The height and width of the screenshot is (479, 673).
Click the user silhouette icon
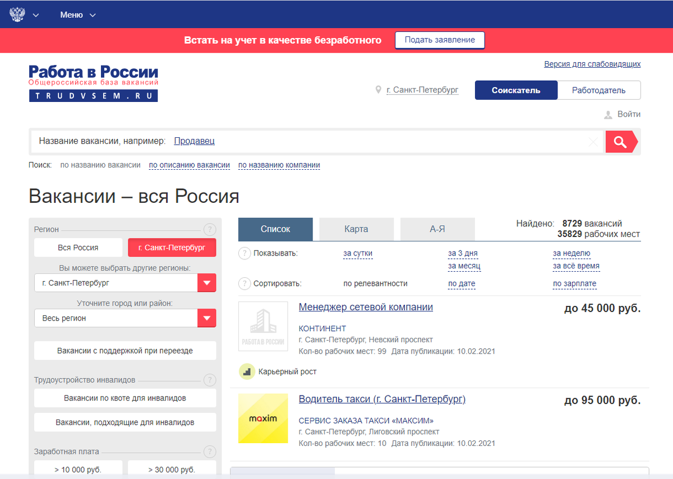(x=609, y=115)
